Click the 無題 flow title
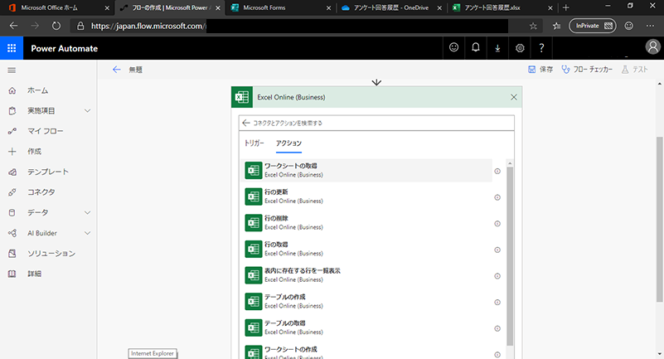 pyautogui.click(x=136, y=70)
